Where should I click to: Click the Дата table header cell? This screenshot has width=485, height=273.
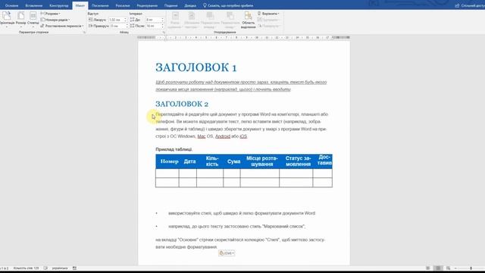pyautogui.click(x=188, y=162)
